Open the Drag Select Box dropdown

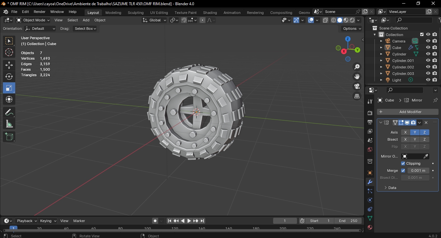click(85, 29)
